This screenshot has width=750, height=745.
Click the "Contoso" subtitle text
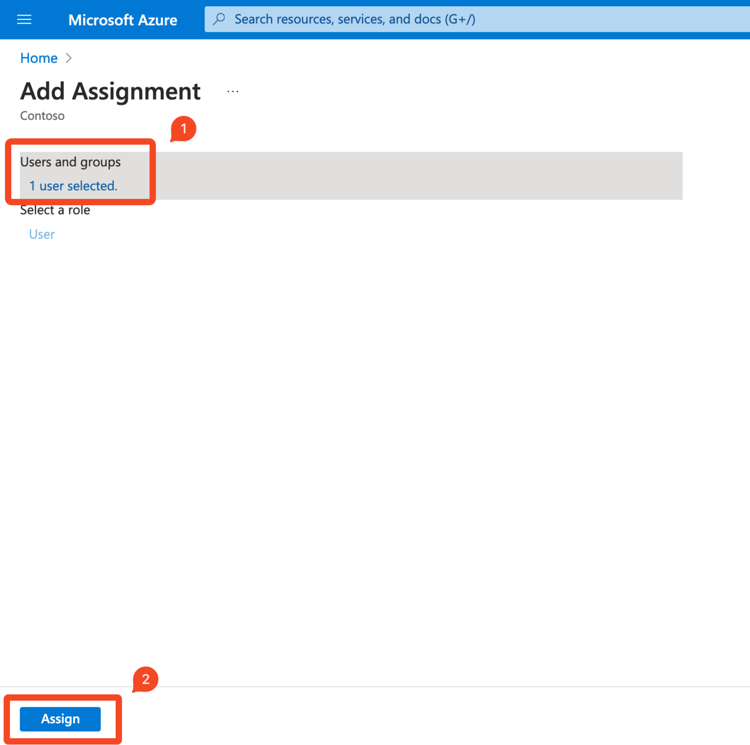point(42,116)
